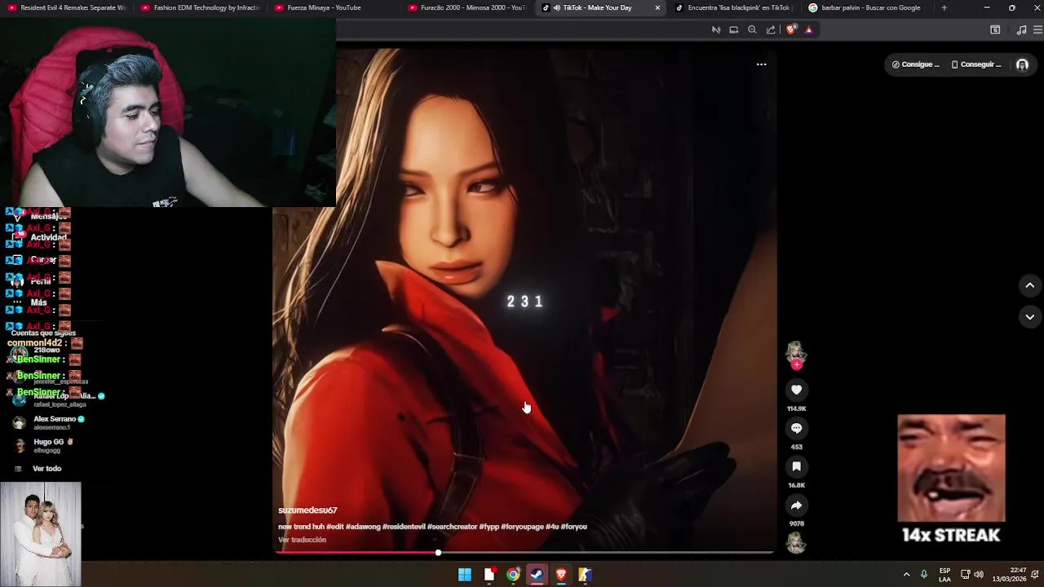This screenshot has height=587, width=1044.
Task: Open suzumedesu67 profile link
Action: (307, 510)
